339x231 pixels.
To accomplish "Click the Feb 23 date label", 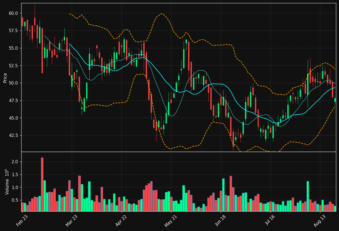I will (22, 221).
